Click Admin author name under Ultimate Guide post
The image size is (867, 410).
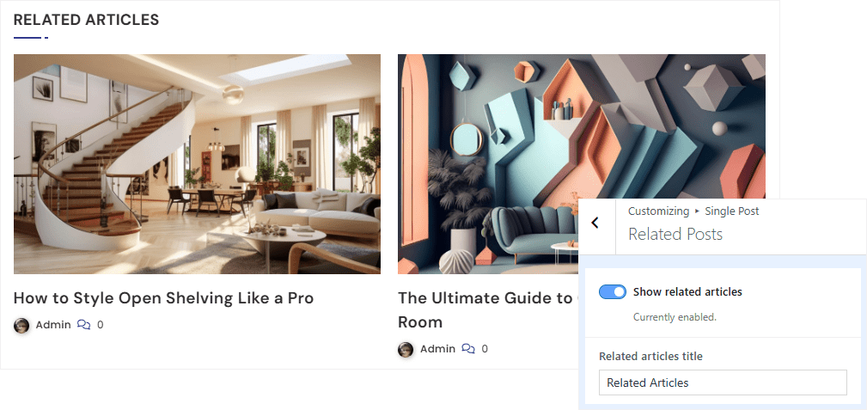(x=437, y=349)
